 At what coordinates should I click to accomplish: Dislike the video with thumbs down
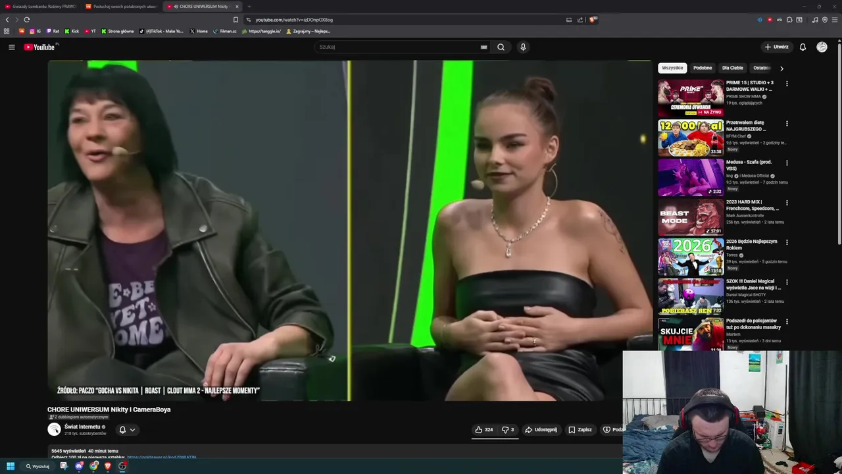click(507, 430)
